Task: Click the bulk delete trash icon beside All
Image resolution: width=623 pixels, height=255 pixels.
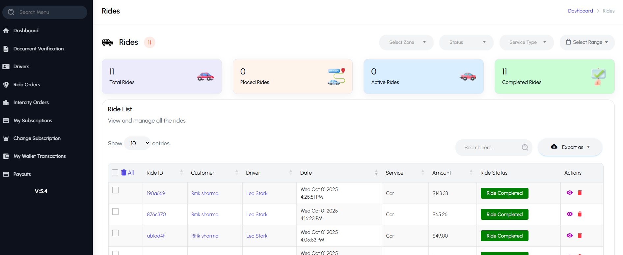Action: click(x=124, y=173)
